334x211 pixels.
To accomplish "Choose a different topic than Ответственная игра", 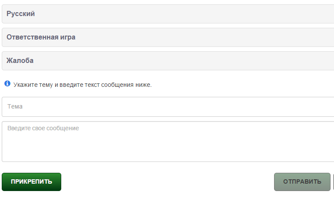I will [x=168, y=37].
